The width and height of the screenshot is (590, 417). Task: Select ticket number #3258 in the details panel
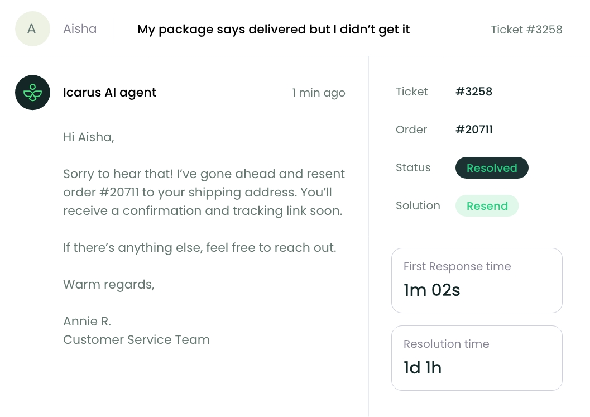click(x=474, y=92)
